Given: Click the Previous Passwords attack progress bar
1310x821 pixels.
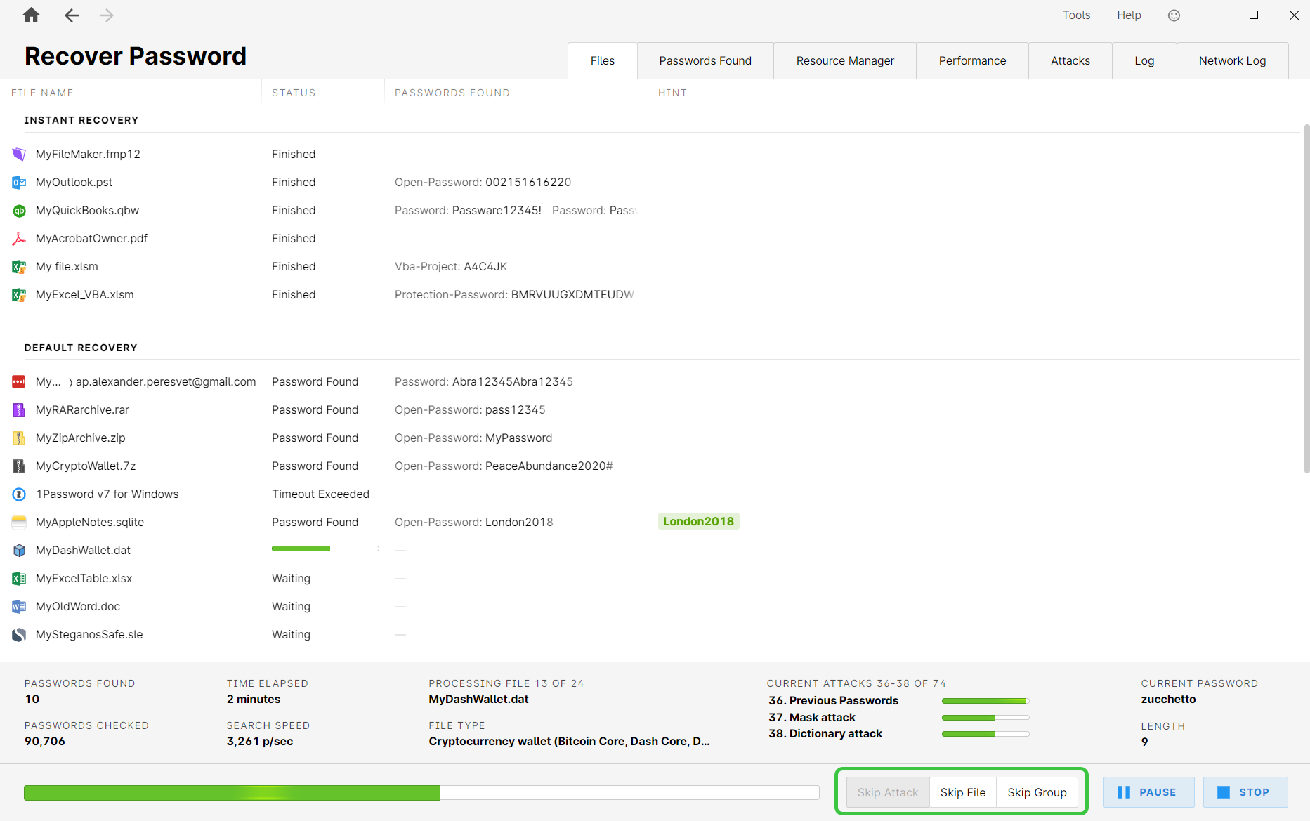Looking at the screenshot, I should tap(985, 701).
